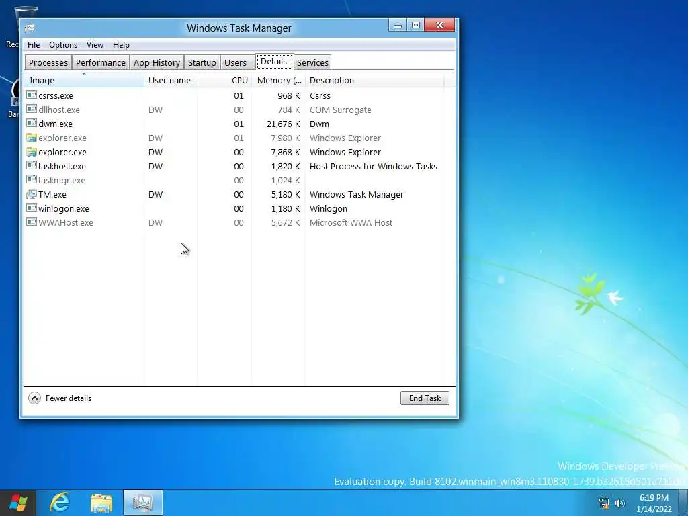This screenshot has height=516, width=688.
Task: Click the taskmgr.exe process icon
Action: [32, 179]
